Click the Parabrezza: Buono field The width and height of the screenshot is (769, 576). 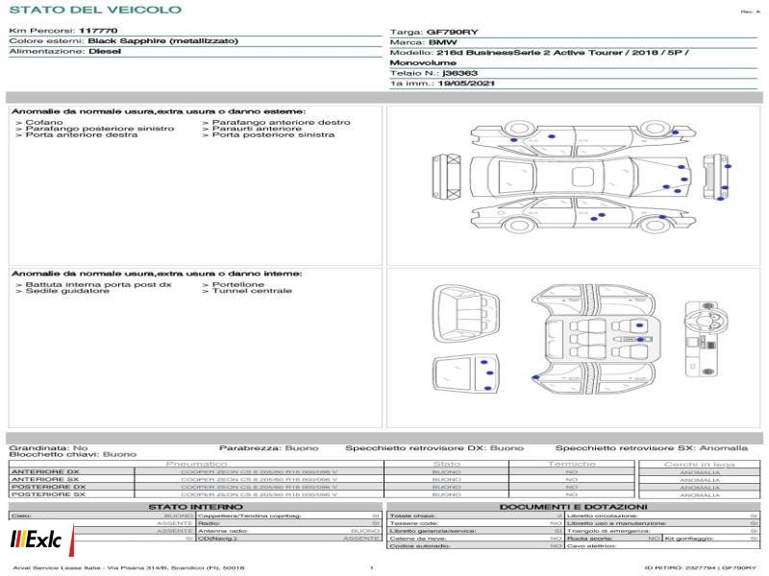tap(269, 447)
